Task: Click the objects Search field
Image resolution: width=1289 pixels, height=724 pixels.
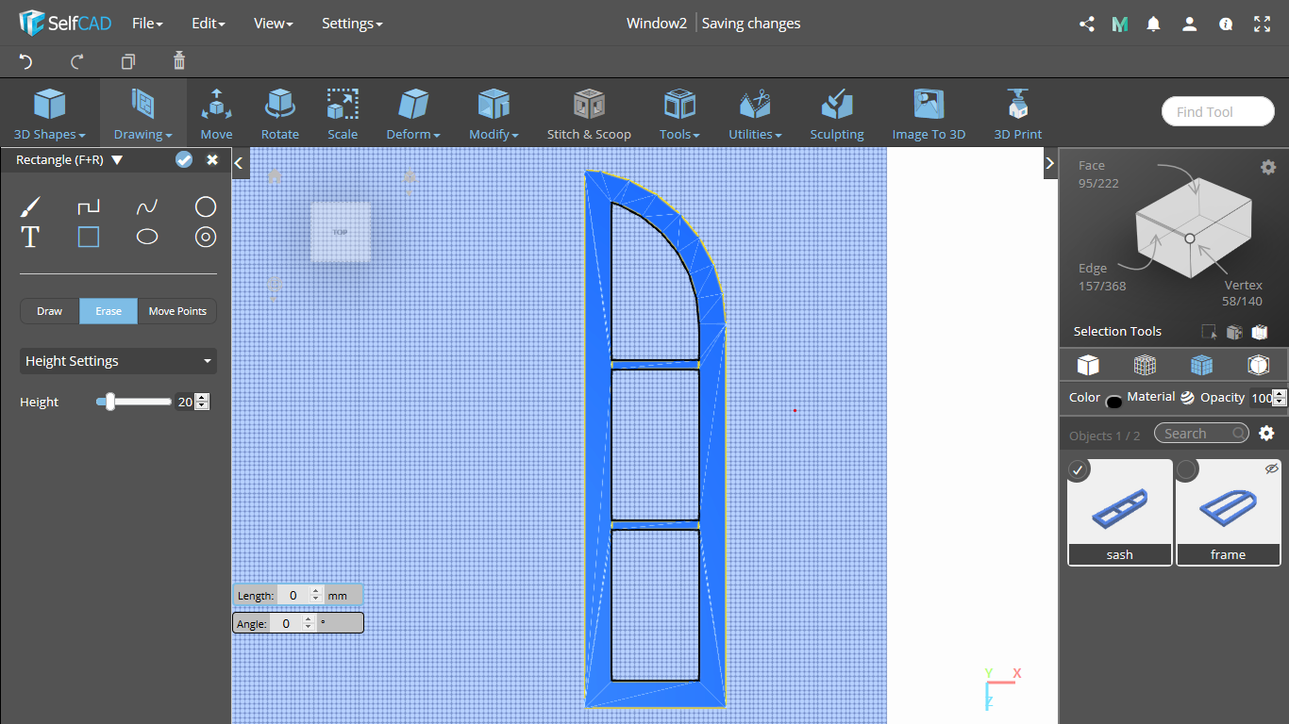Action: point(1201,433)
